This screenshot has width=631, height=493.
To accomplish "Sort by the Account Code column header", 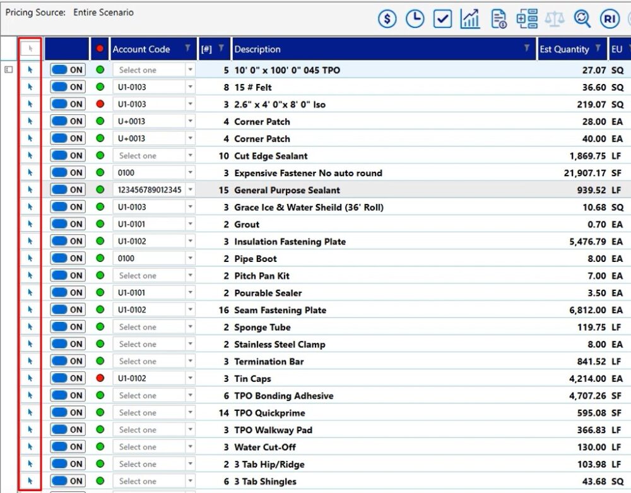I will point(141,49).
